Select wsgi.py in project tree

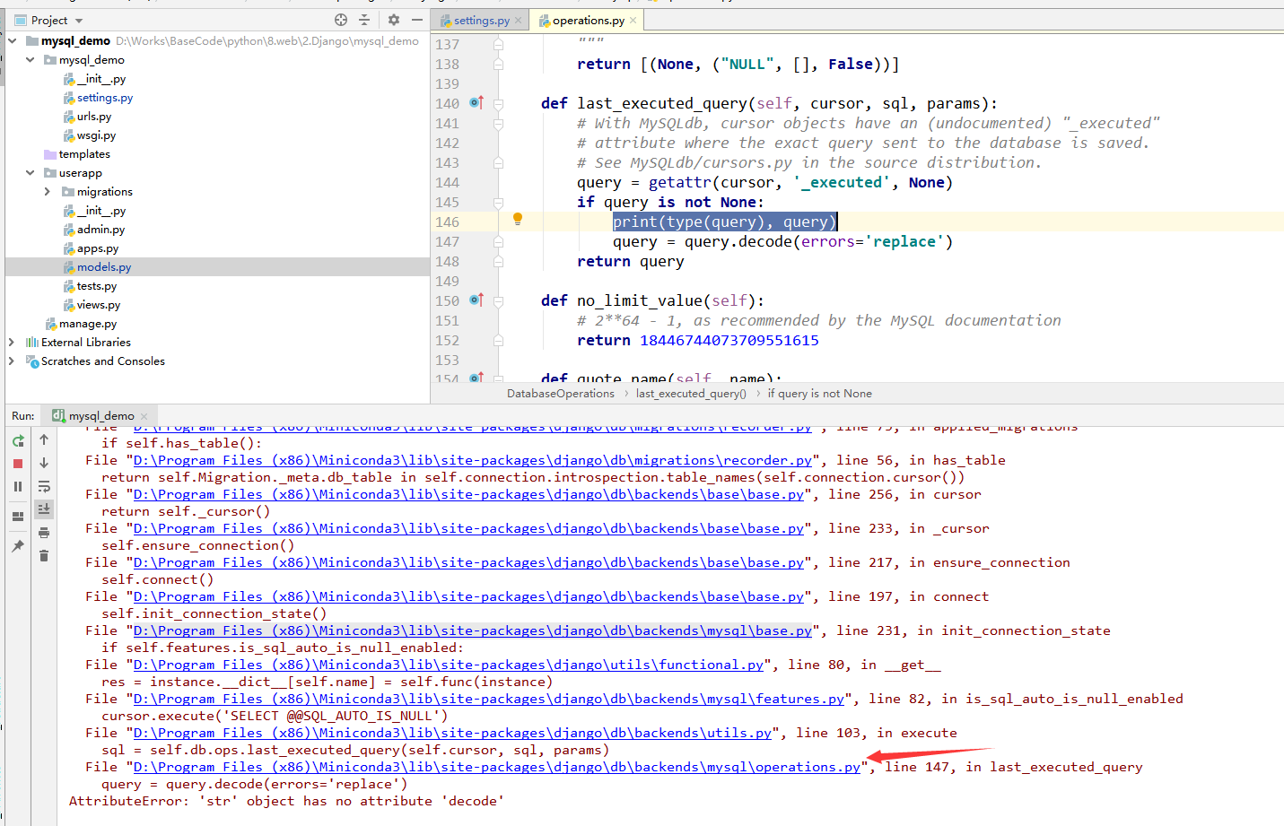point(96,135)
